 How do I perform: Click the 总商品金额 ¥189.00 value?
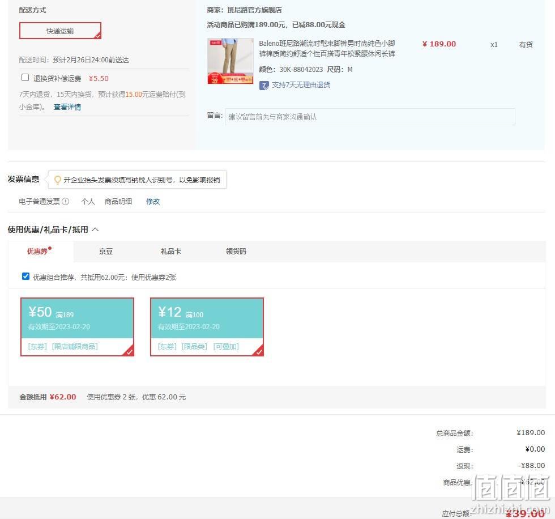pos(531,433)
